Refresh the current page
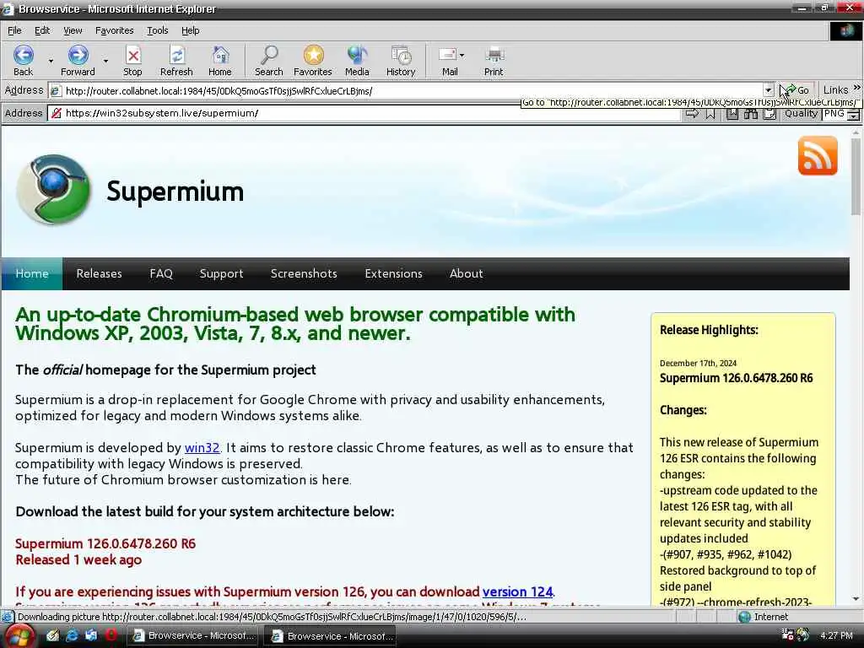 point(176,61)
